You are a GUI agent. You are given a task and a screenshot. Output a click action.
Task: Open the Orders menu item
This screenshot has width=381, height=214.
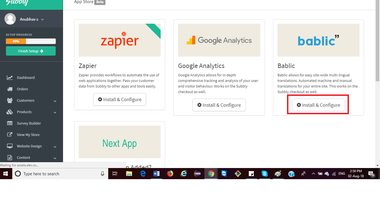click(x=22, y=89)
